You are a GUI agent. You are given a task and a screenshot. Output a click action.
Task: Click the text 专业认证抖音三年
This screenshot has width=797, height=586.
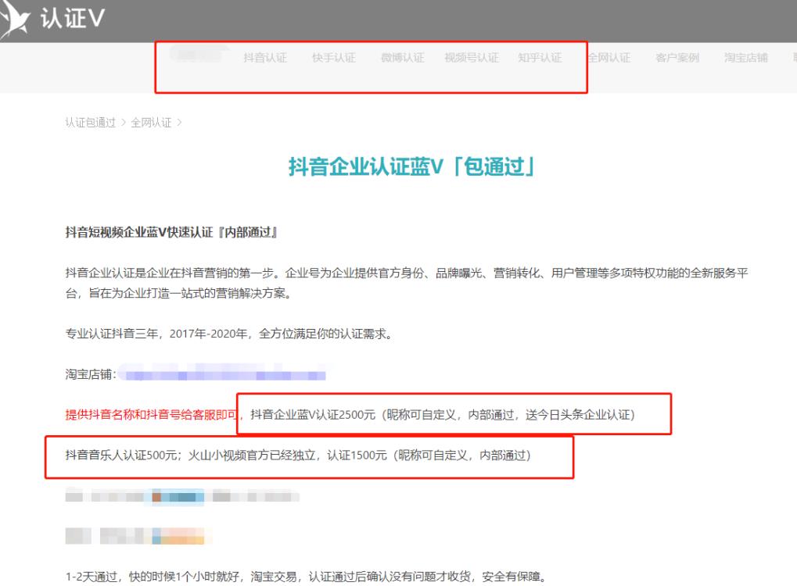[x=111, y=334]
